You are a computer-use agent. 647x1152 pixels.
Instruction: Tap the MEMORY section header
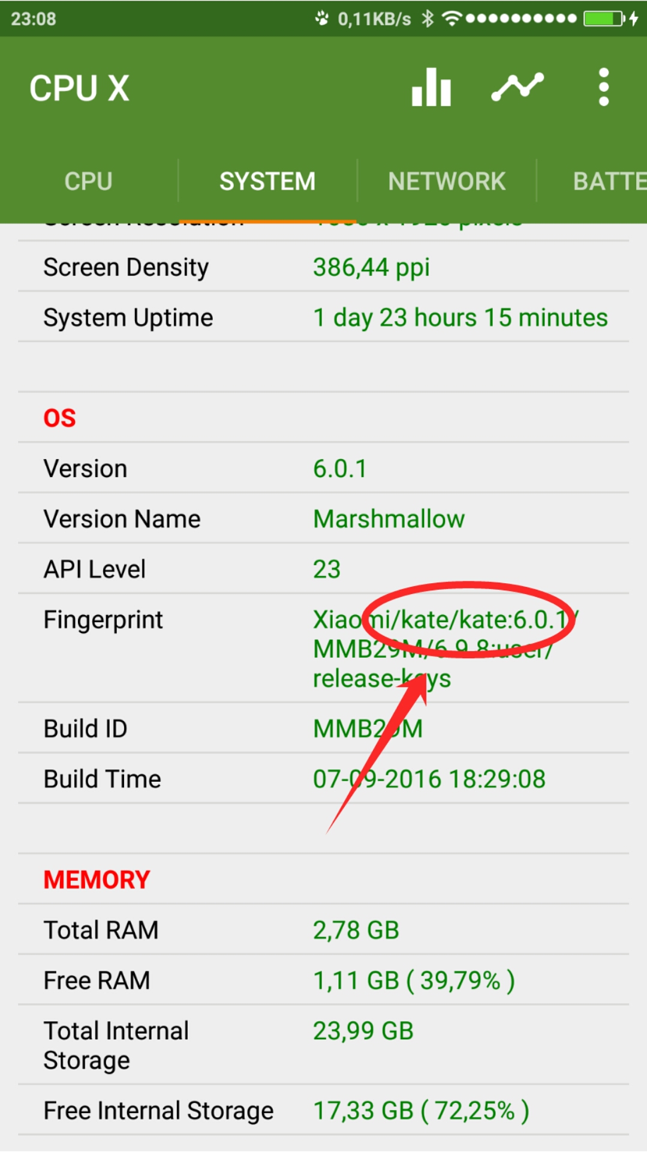click(97, 880)
